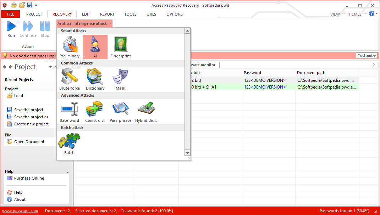380x215 pixels.
Task: Select the AI wizard attack
Action: pyautogui.click(x=95, y=47)
